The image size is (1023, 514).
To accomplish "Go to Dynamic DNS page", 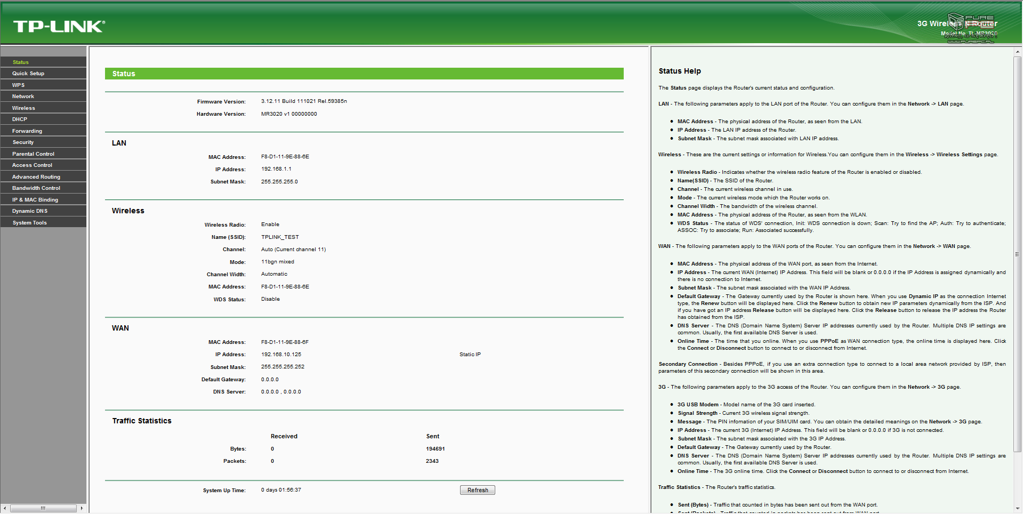I will point(30,211).
